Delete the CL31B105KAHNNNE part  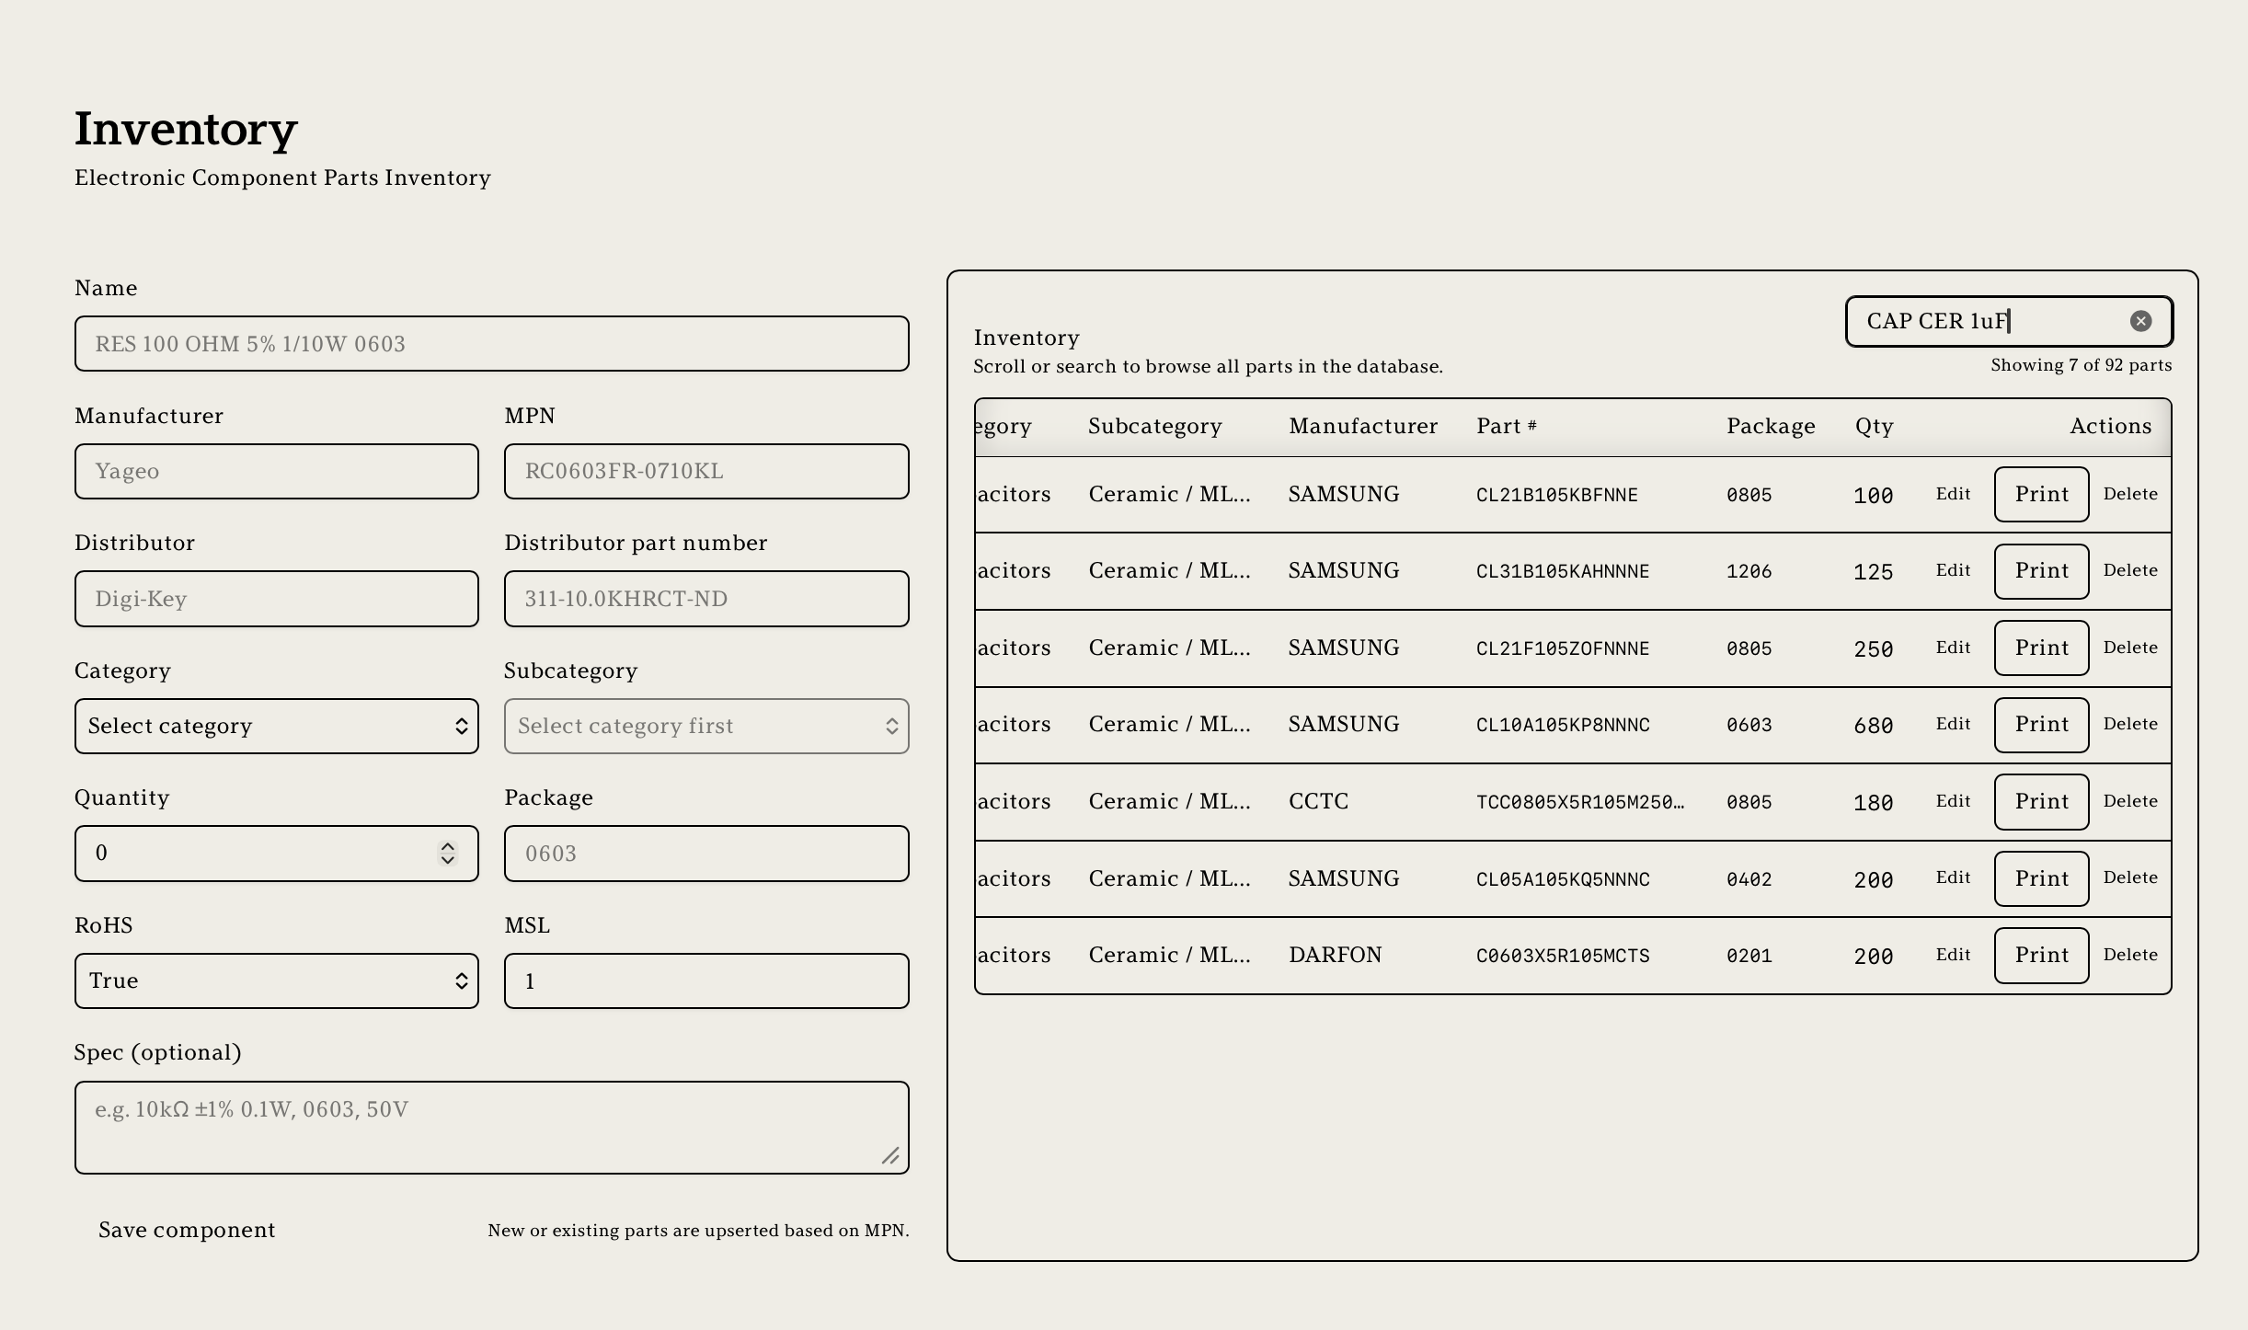tap(2130, 570)
